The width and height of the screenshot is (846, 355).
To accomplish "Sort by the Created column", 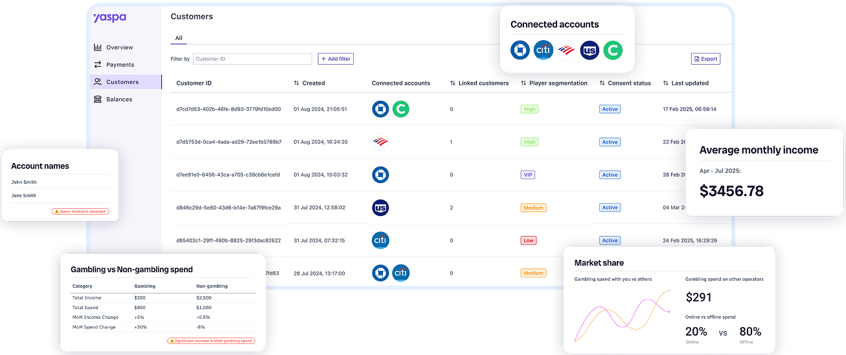I will 309,83.
